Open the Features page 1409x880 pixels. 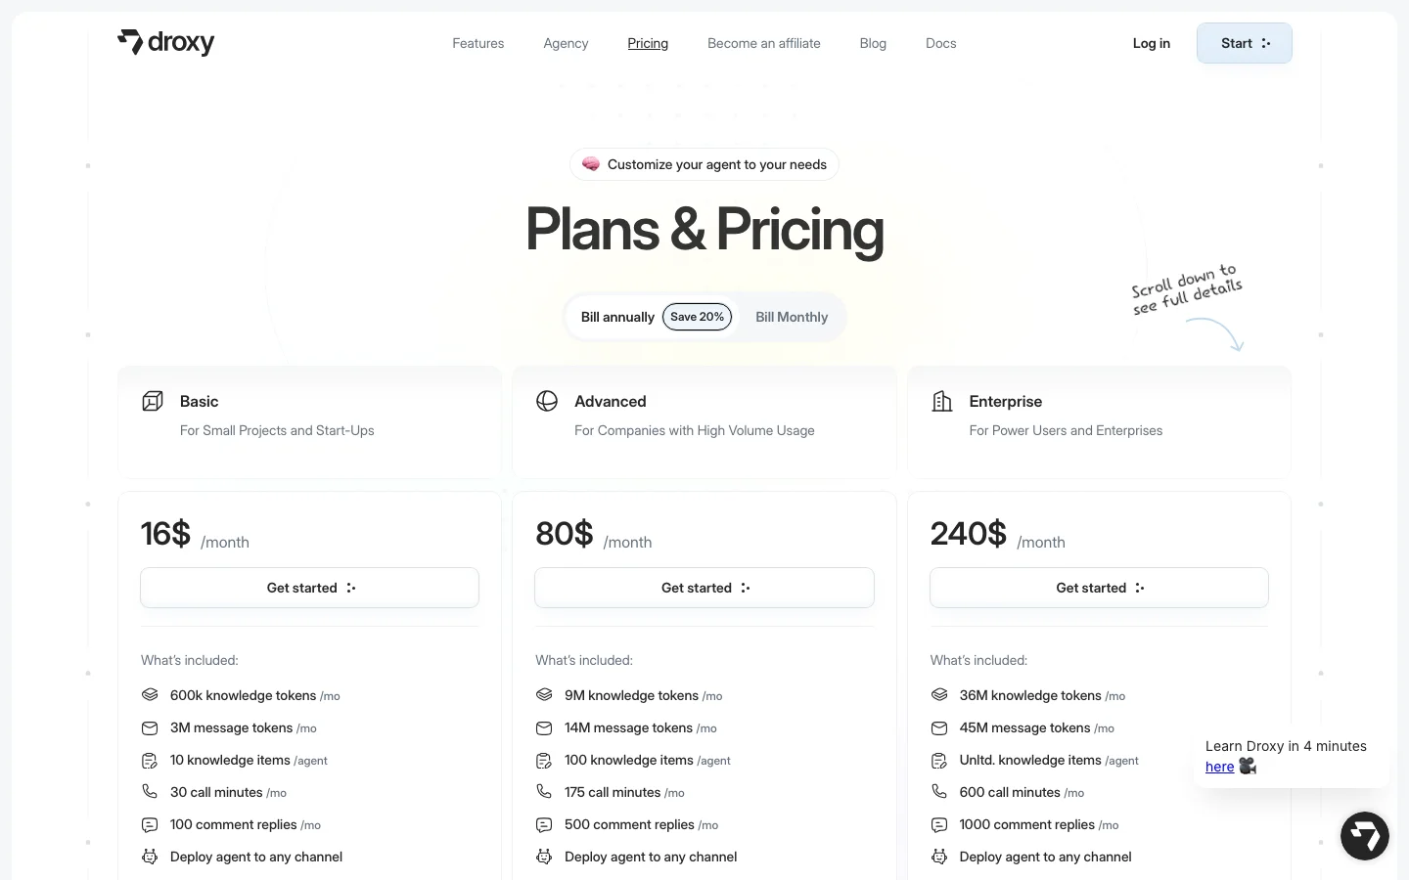477,43
